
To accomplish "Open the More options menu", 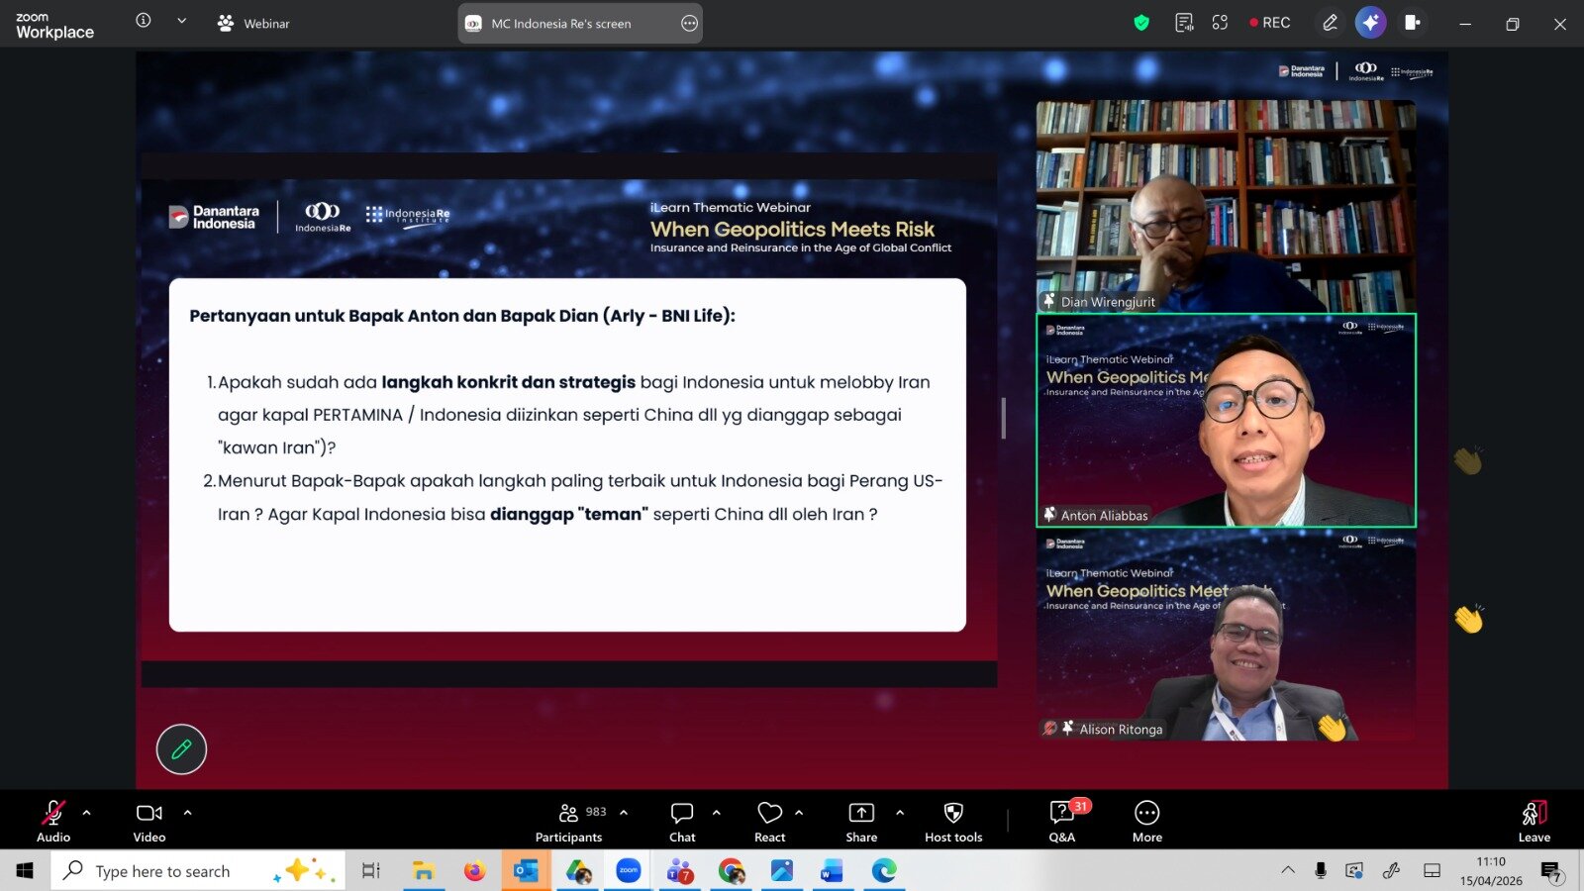I will pyautogui.click(x=1147, y=821).
